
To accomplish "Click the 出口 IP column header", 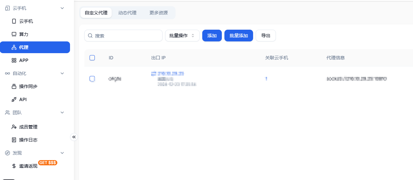I will (159, 58).
